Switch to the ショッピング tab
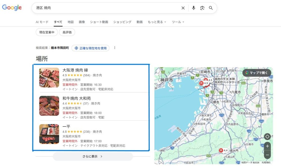Viewport: 281px width, 167px height. (x=122, y=22)
